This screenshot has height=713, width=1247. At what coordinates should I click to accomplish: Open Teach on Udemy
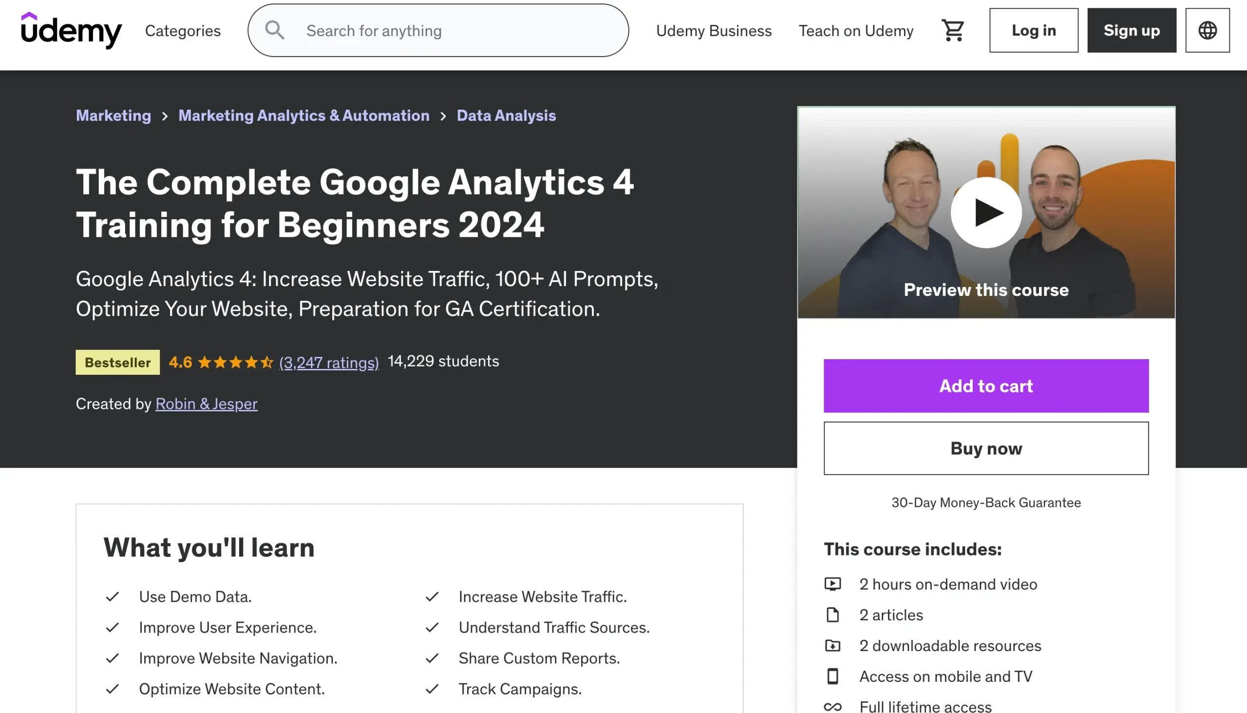point(856,30)
